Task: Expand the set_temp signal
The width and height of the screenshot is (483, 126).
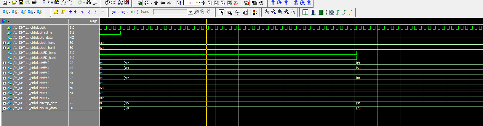Action: (x=4, y=43)
